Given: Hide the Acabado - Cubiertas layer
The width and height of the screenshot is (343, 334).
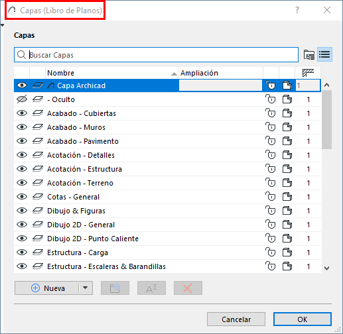Looking at the screenshot, I should point(22,113).
